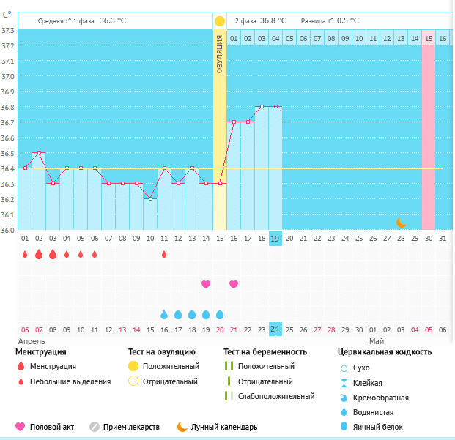Viewport: 455px width, 440px height.
Task: Click the large menstruation drop on day 02
Action: tap(38, 254)
